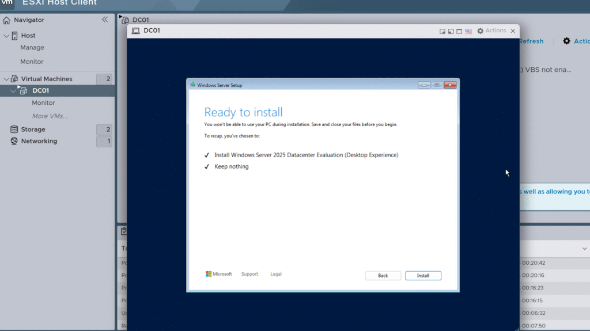This screenshot has width=590, height=331.
Task: Collapse the Host tree node
Action: (x=6, y=36)
